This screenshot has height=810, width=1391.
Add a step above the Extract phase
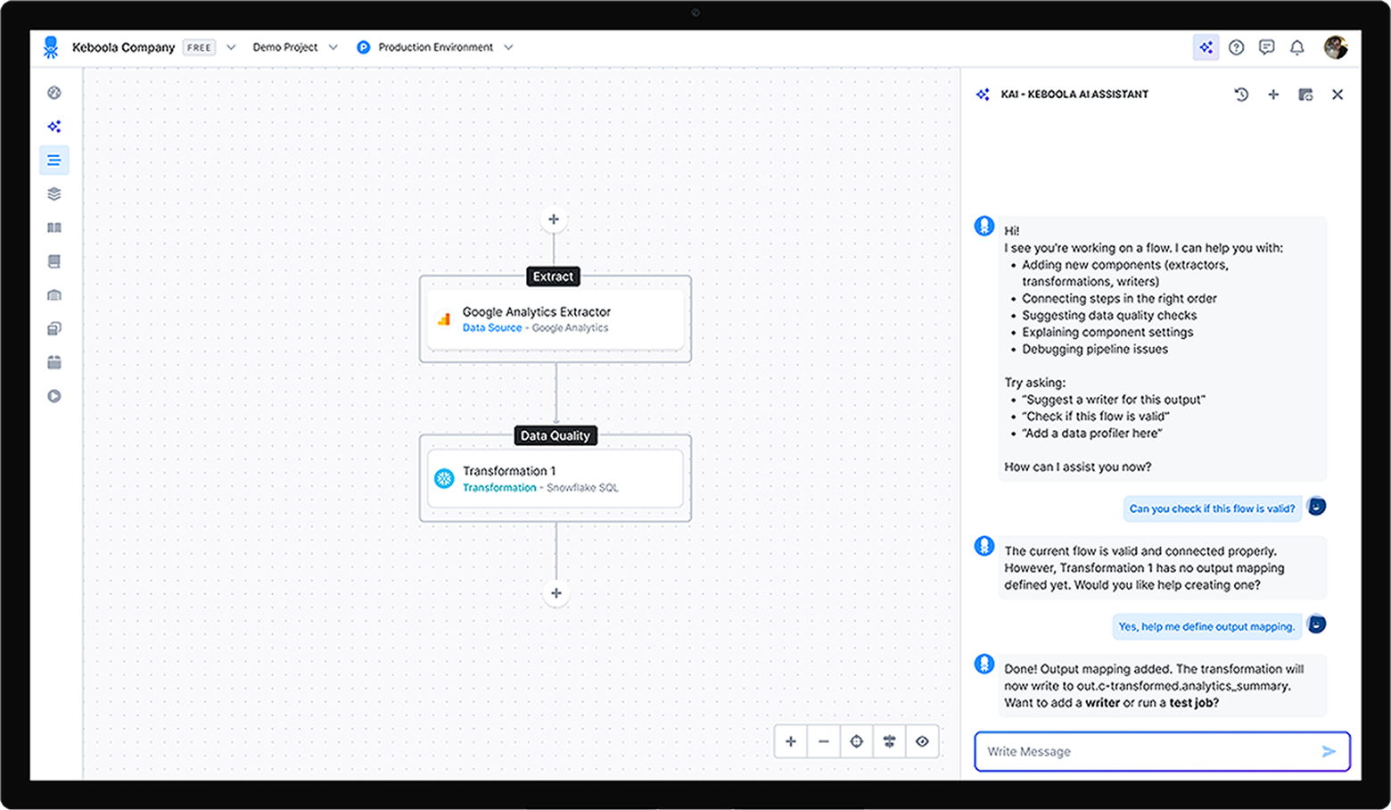[x=554, y=219]
